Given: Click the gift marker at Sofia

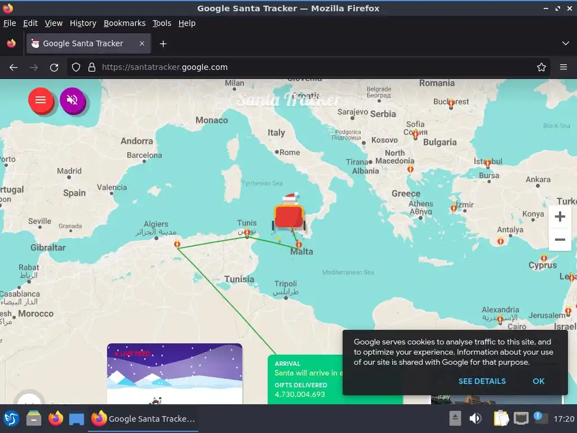Looking at the screenshot, I should [415, 135].
